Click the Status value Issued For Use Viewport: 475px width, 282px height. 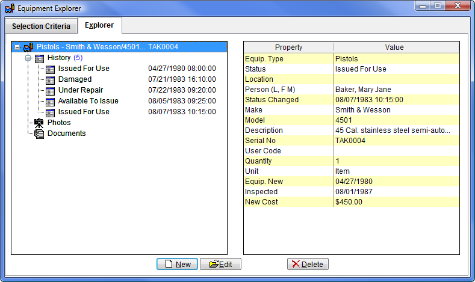click(361, 69)
